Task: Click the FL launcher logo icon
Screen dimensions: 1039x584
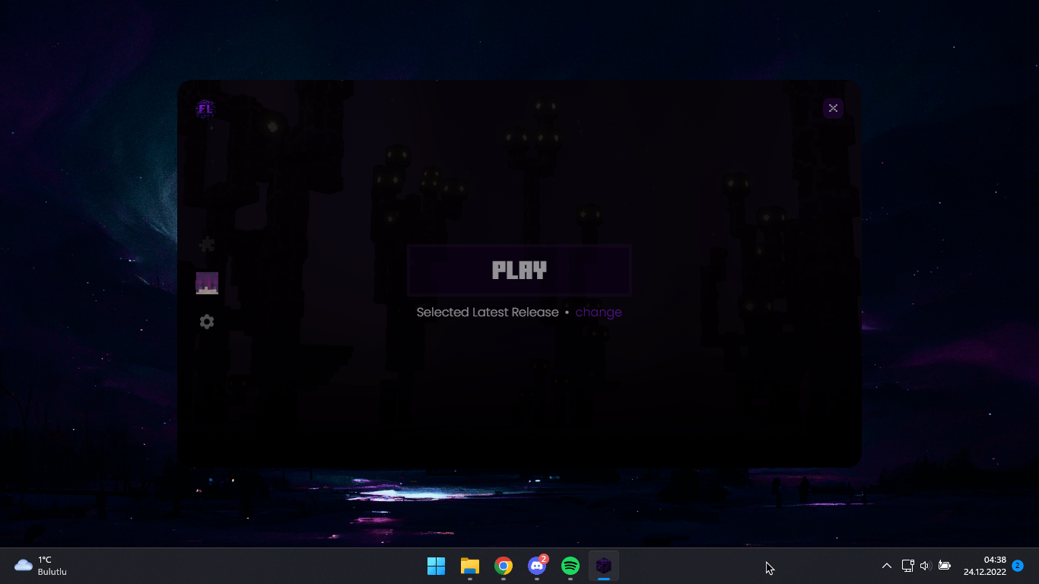Action: [205, 109]
